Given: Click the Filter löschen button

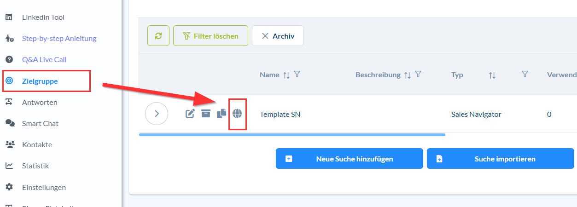Looking at the screenshot, I should pyautogui.click(x=210, y=36).
